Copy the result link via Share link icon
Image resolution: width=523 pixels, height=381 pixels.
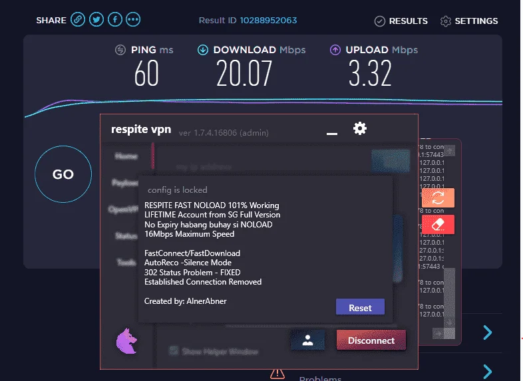pos(78,20)
